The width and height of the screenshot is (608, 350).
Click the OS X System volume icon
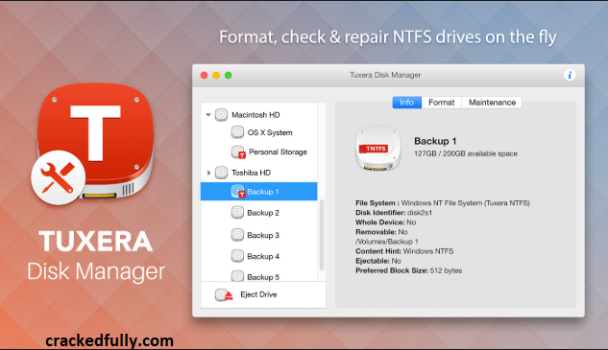[237, 132]
